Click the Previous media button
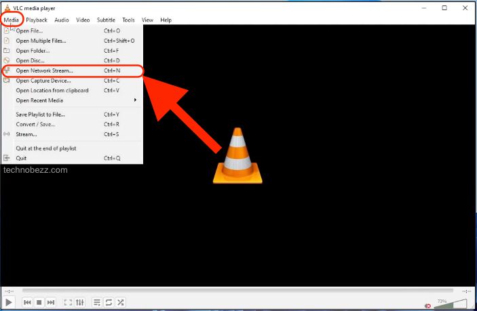This screenshot has width=477, height=311. (27, 302)
